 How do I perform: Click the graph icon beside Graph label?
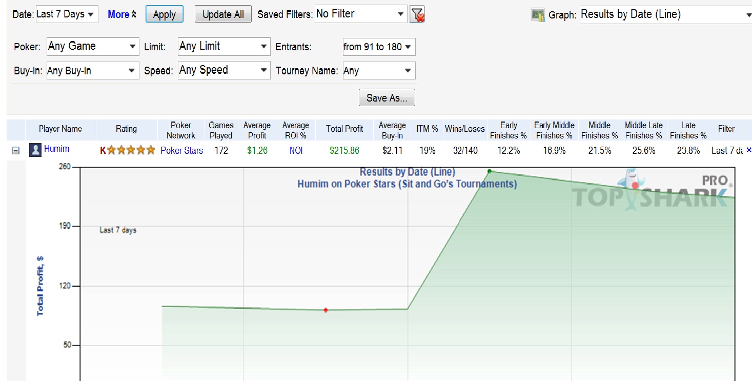pos(538,15)
